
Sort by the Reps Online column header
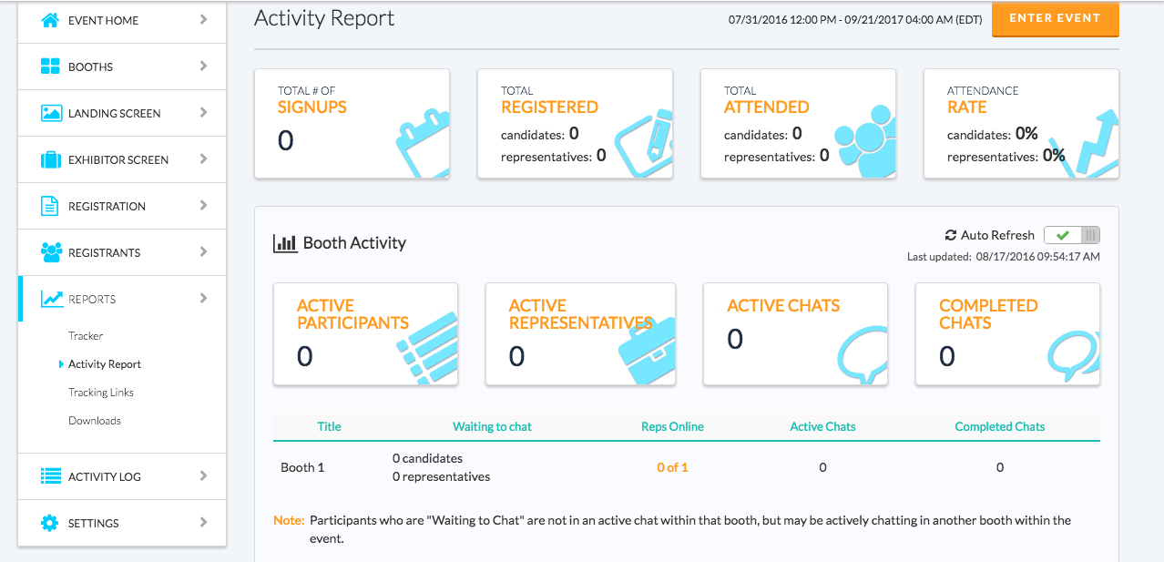click(672, 426)
